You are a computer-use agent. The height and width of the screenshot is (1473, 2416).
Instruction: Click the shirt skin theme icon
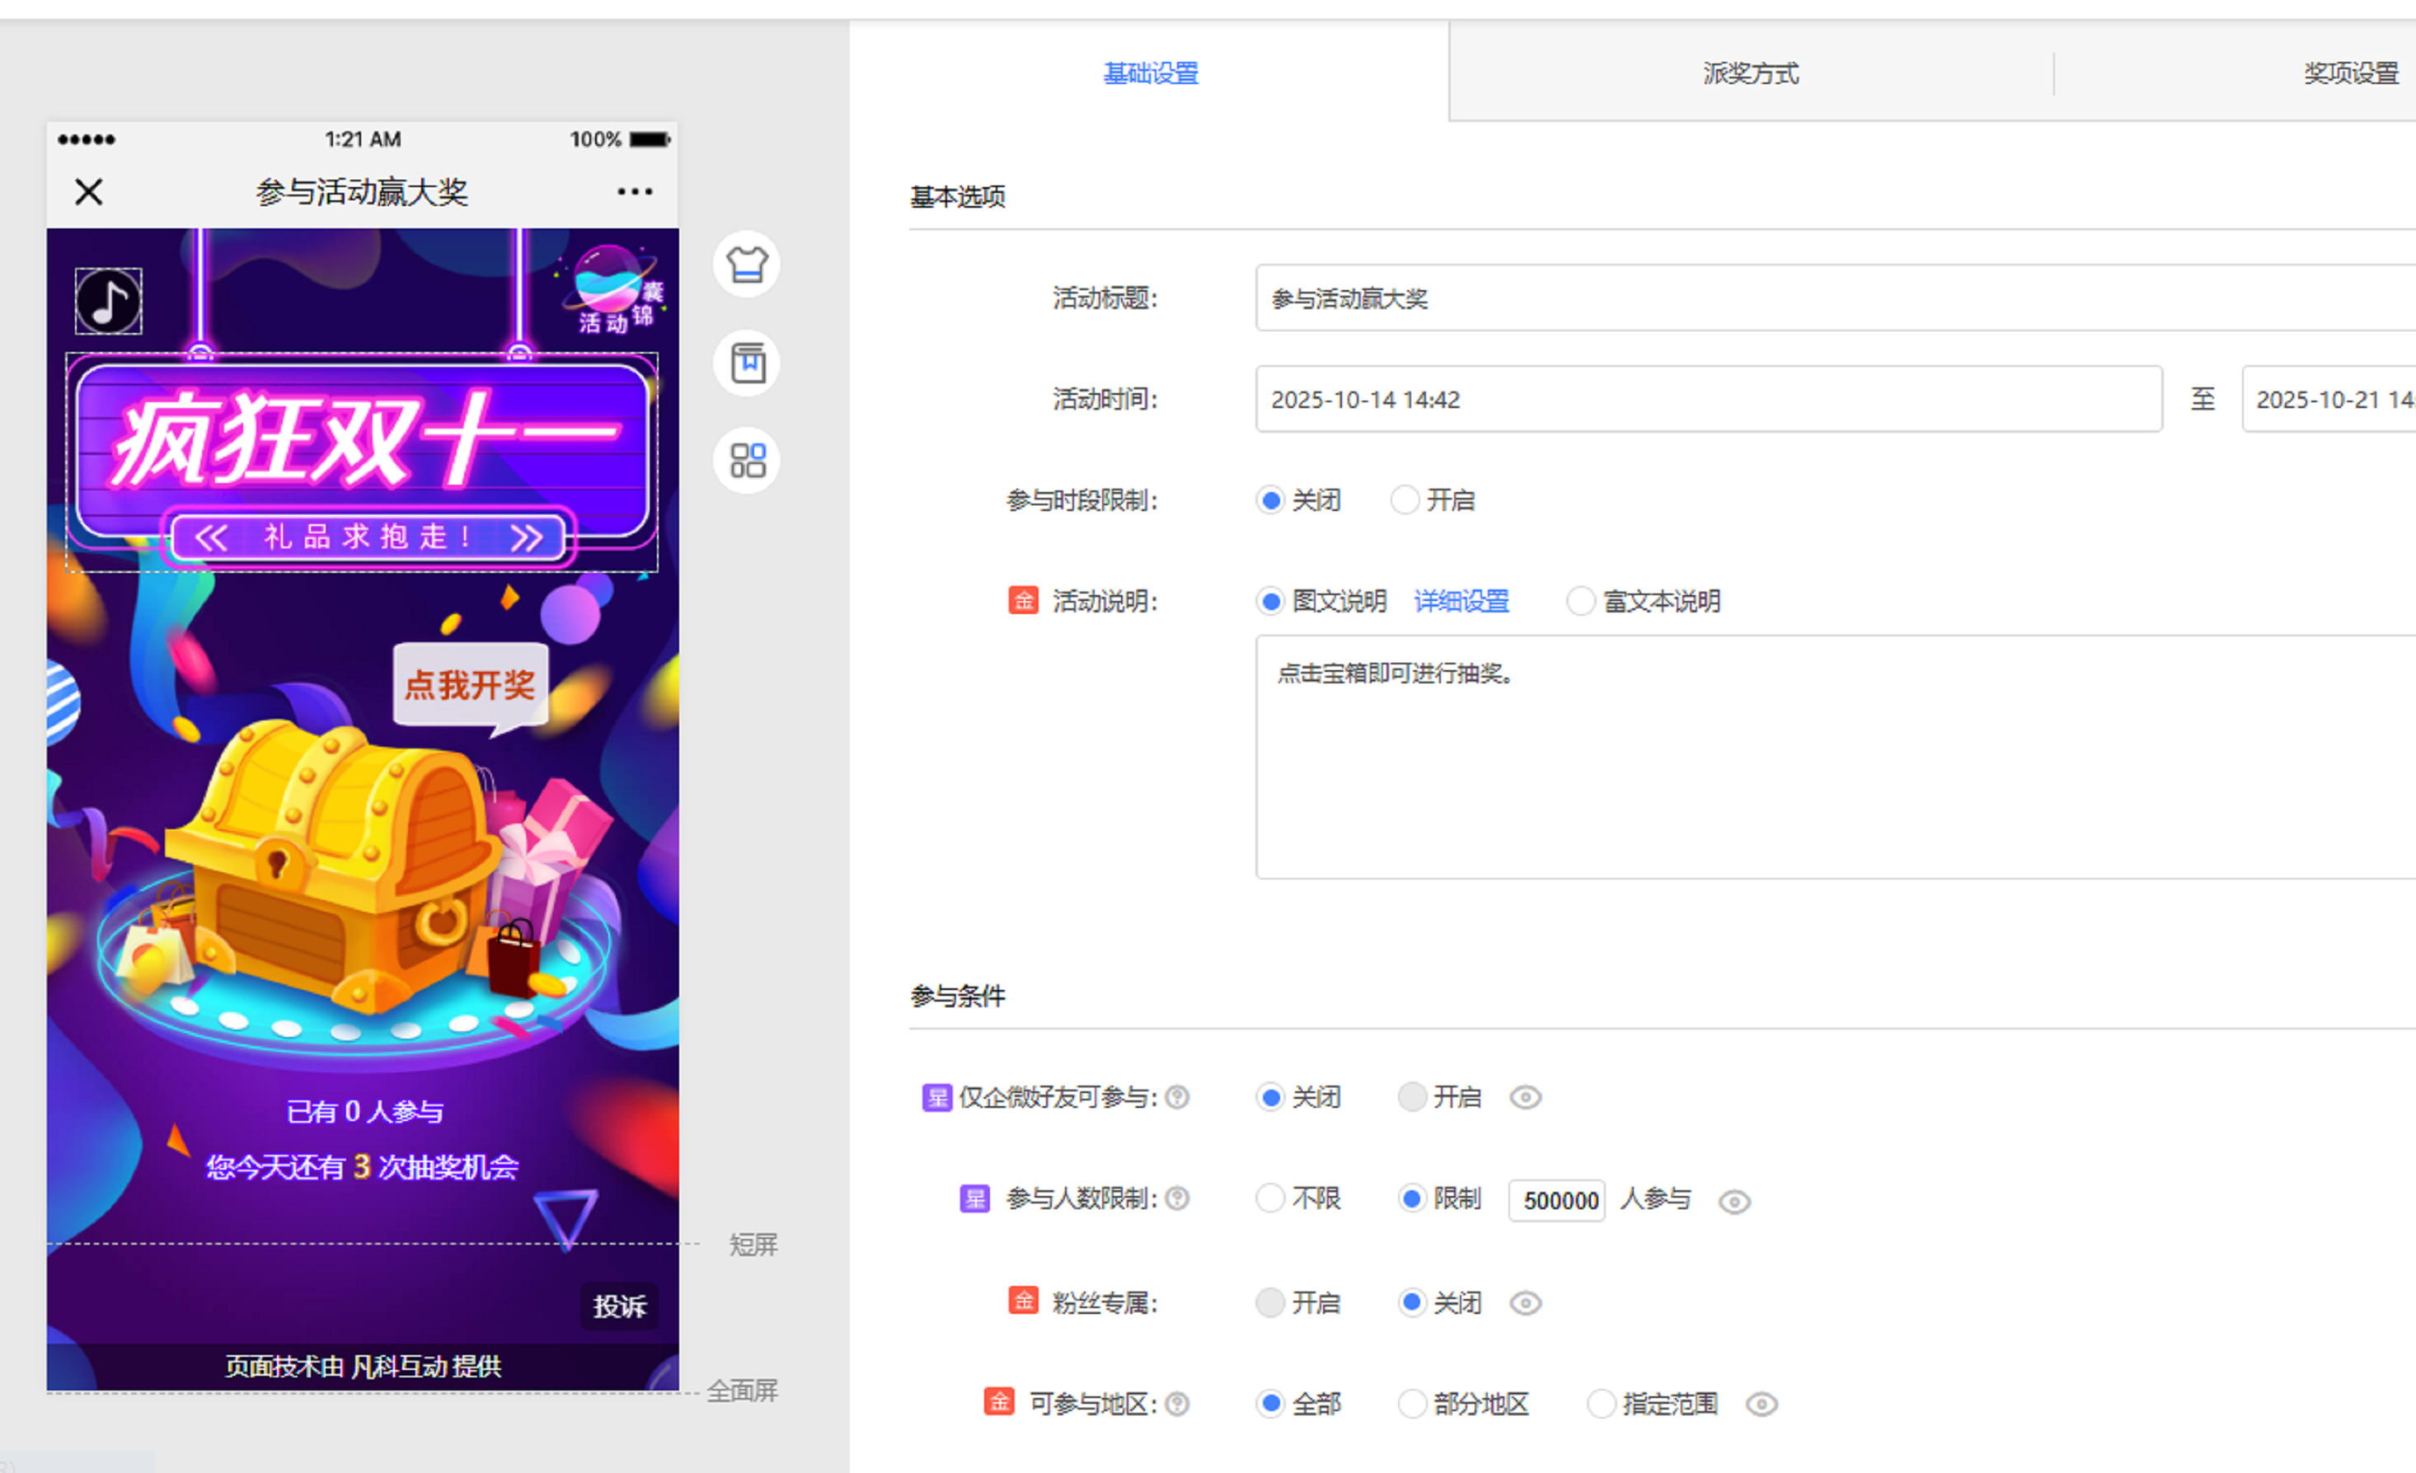(x=746, y=264)
